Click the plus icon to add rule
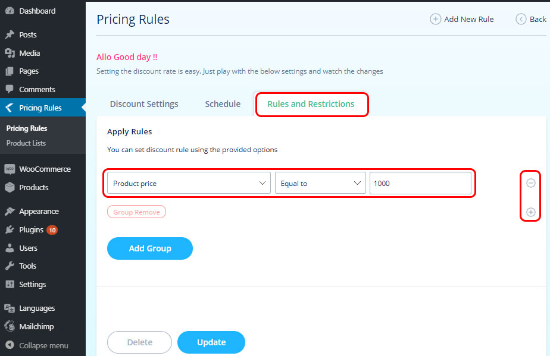 [x=531, y=212]
